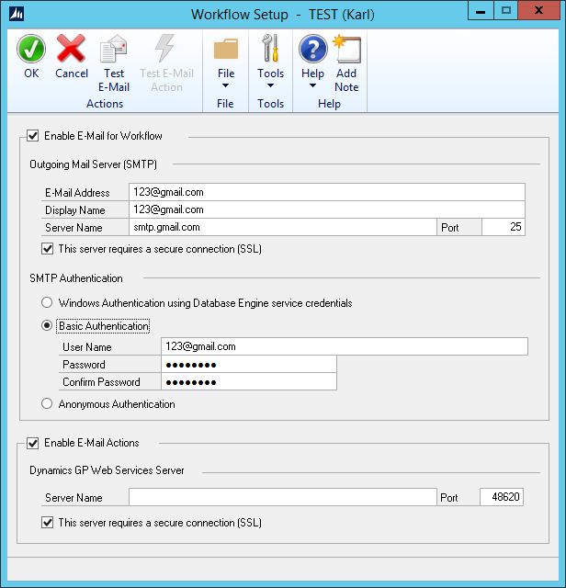This screenshot has height=588, width=566.
Task: Select Anonymous Authentication radio button
Action: pyautogui.click(x=47, y=404)
